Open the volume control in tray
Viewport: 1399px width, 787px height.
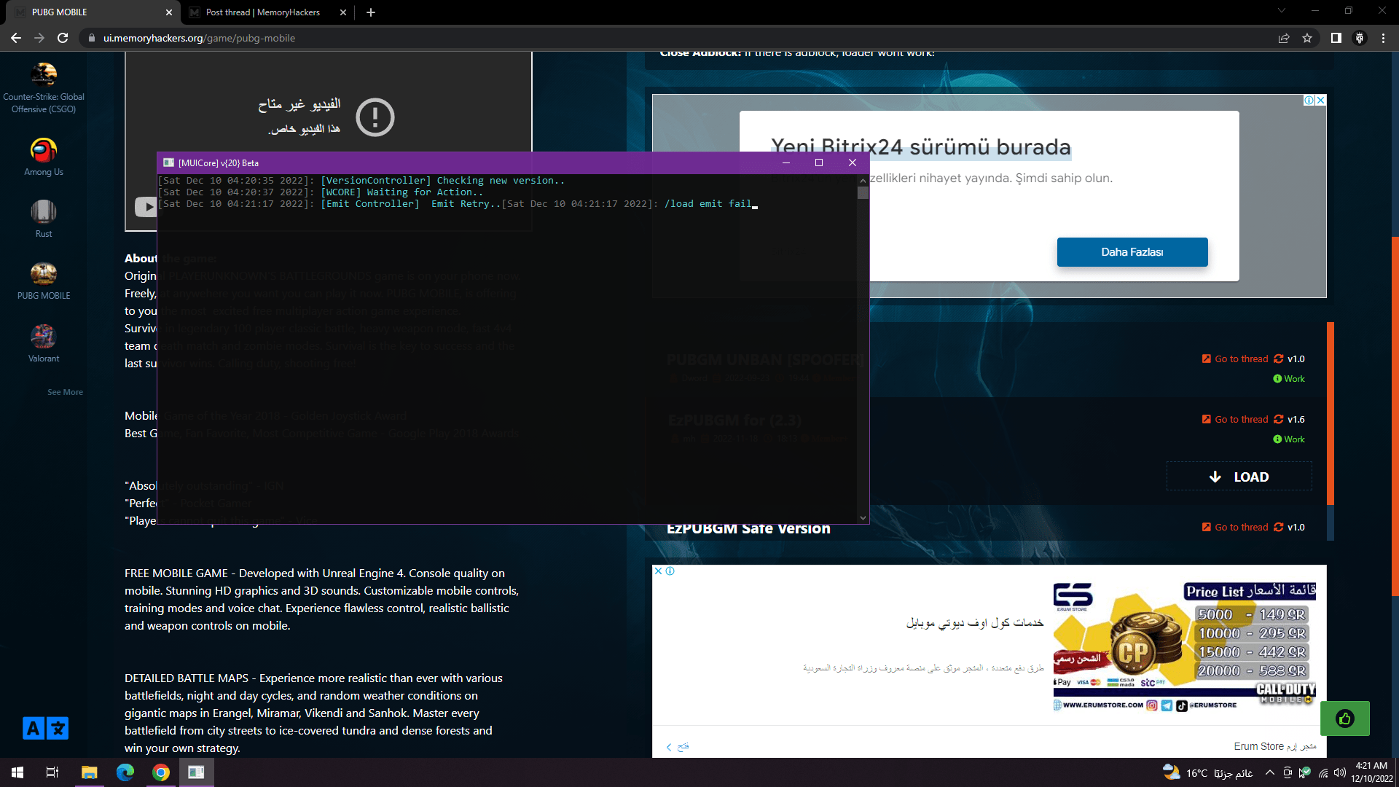pos(1340,773)
